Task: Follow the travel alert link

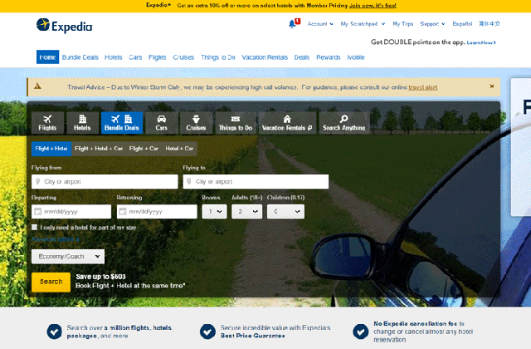Action: [x=423, y=86]
